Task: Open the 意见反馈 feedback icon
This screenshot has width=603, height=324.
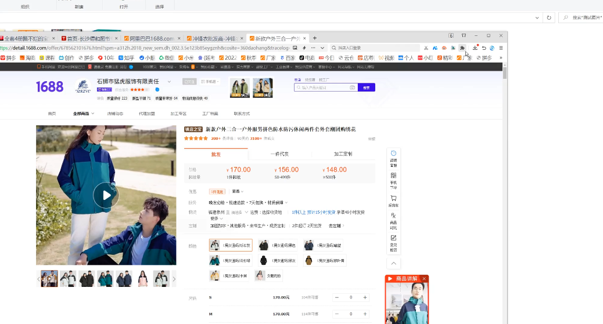Action: point(393,241)
